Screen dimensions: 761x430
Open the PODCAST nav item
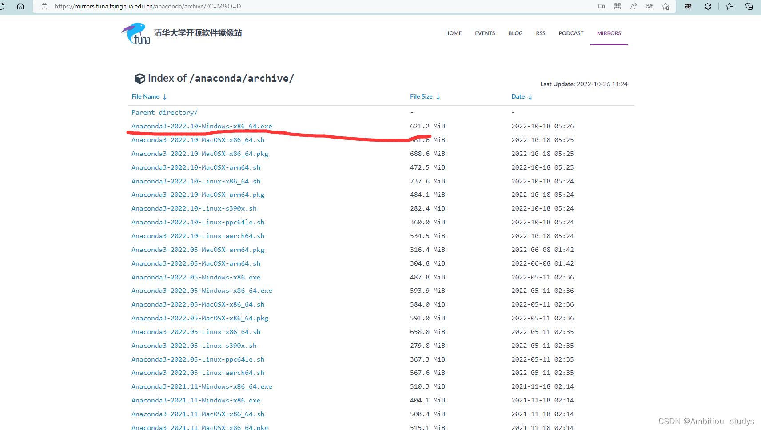(571, 33)
